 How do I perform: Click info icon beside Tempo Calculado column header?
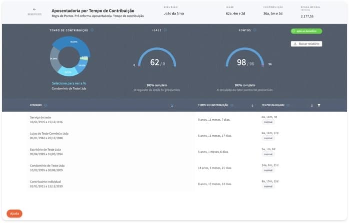(286, 105)
